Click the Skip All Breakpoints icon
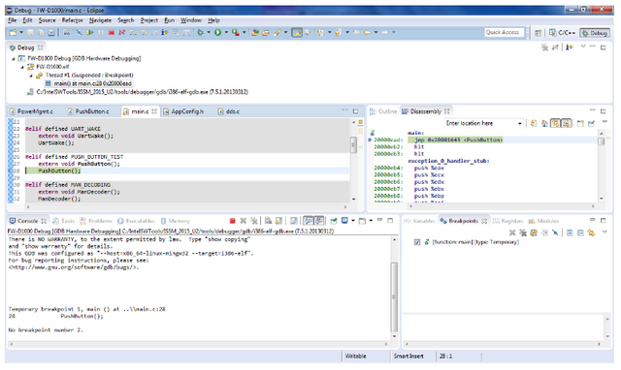Viewport: 621px width, 370px height. point(555,232)
